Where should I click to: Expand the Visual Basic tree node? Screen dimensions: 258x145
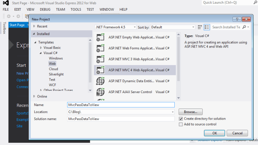click(x=41, y=47)
